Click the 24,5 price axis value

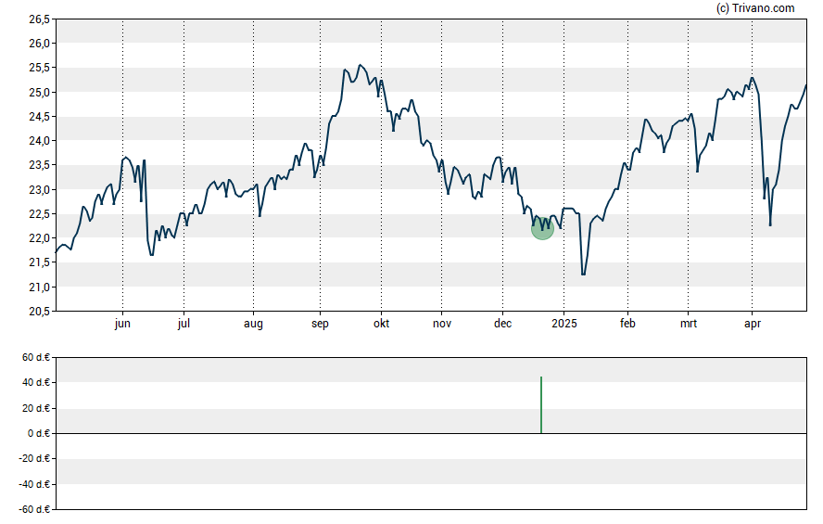(39, 117)
